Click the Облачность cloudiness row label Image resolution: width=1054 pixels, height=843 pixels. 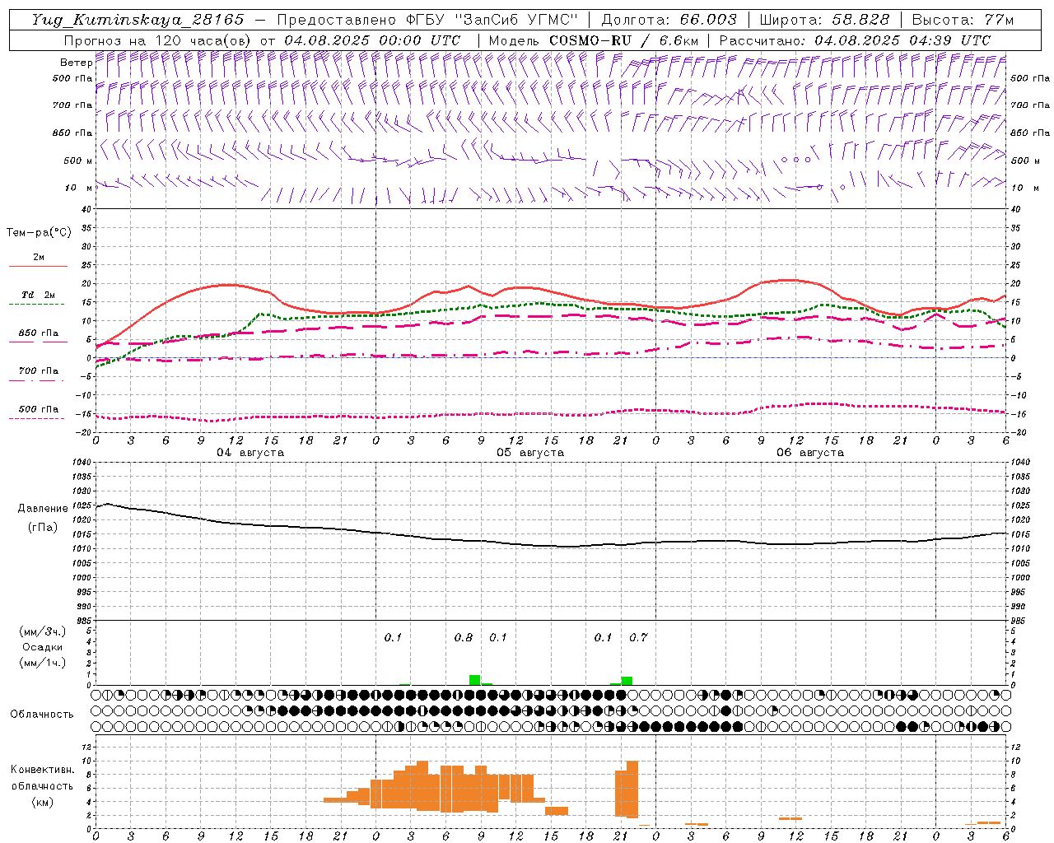(42, 714)
